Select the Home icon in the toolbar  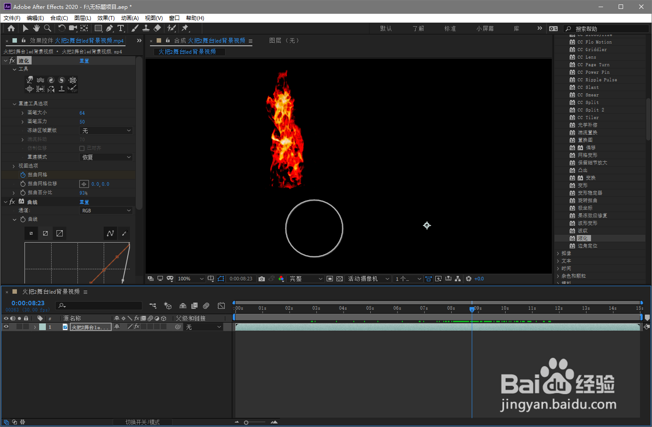(x=11, y=28)
